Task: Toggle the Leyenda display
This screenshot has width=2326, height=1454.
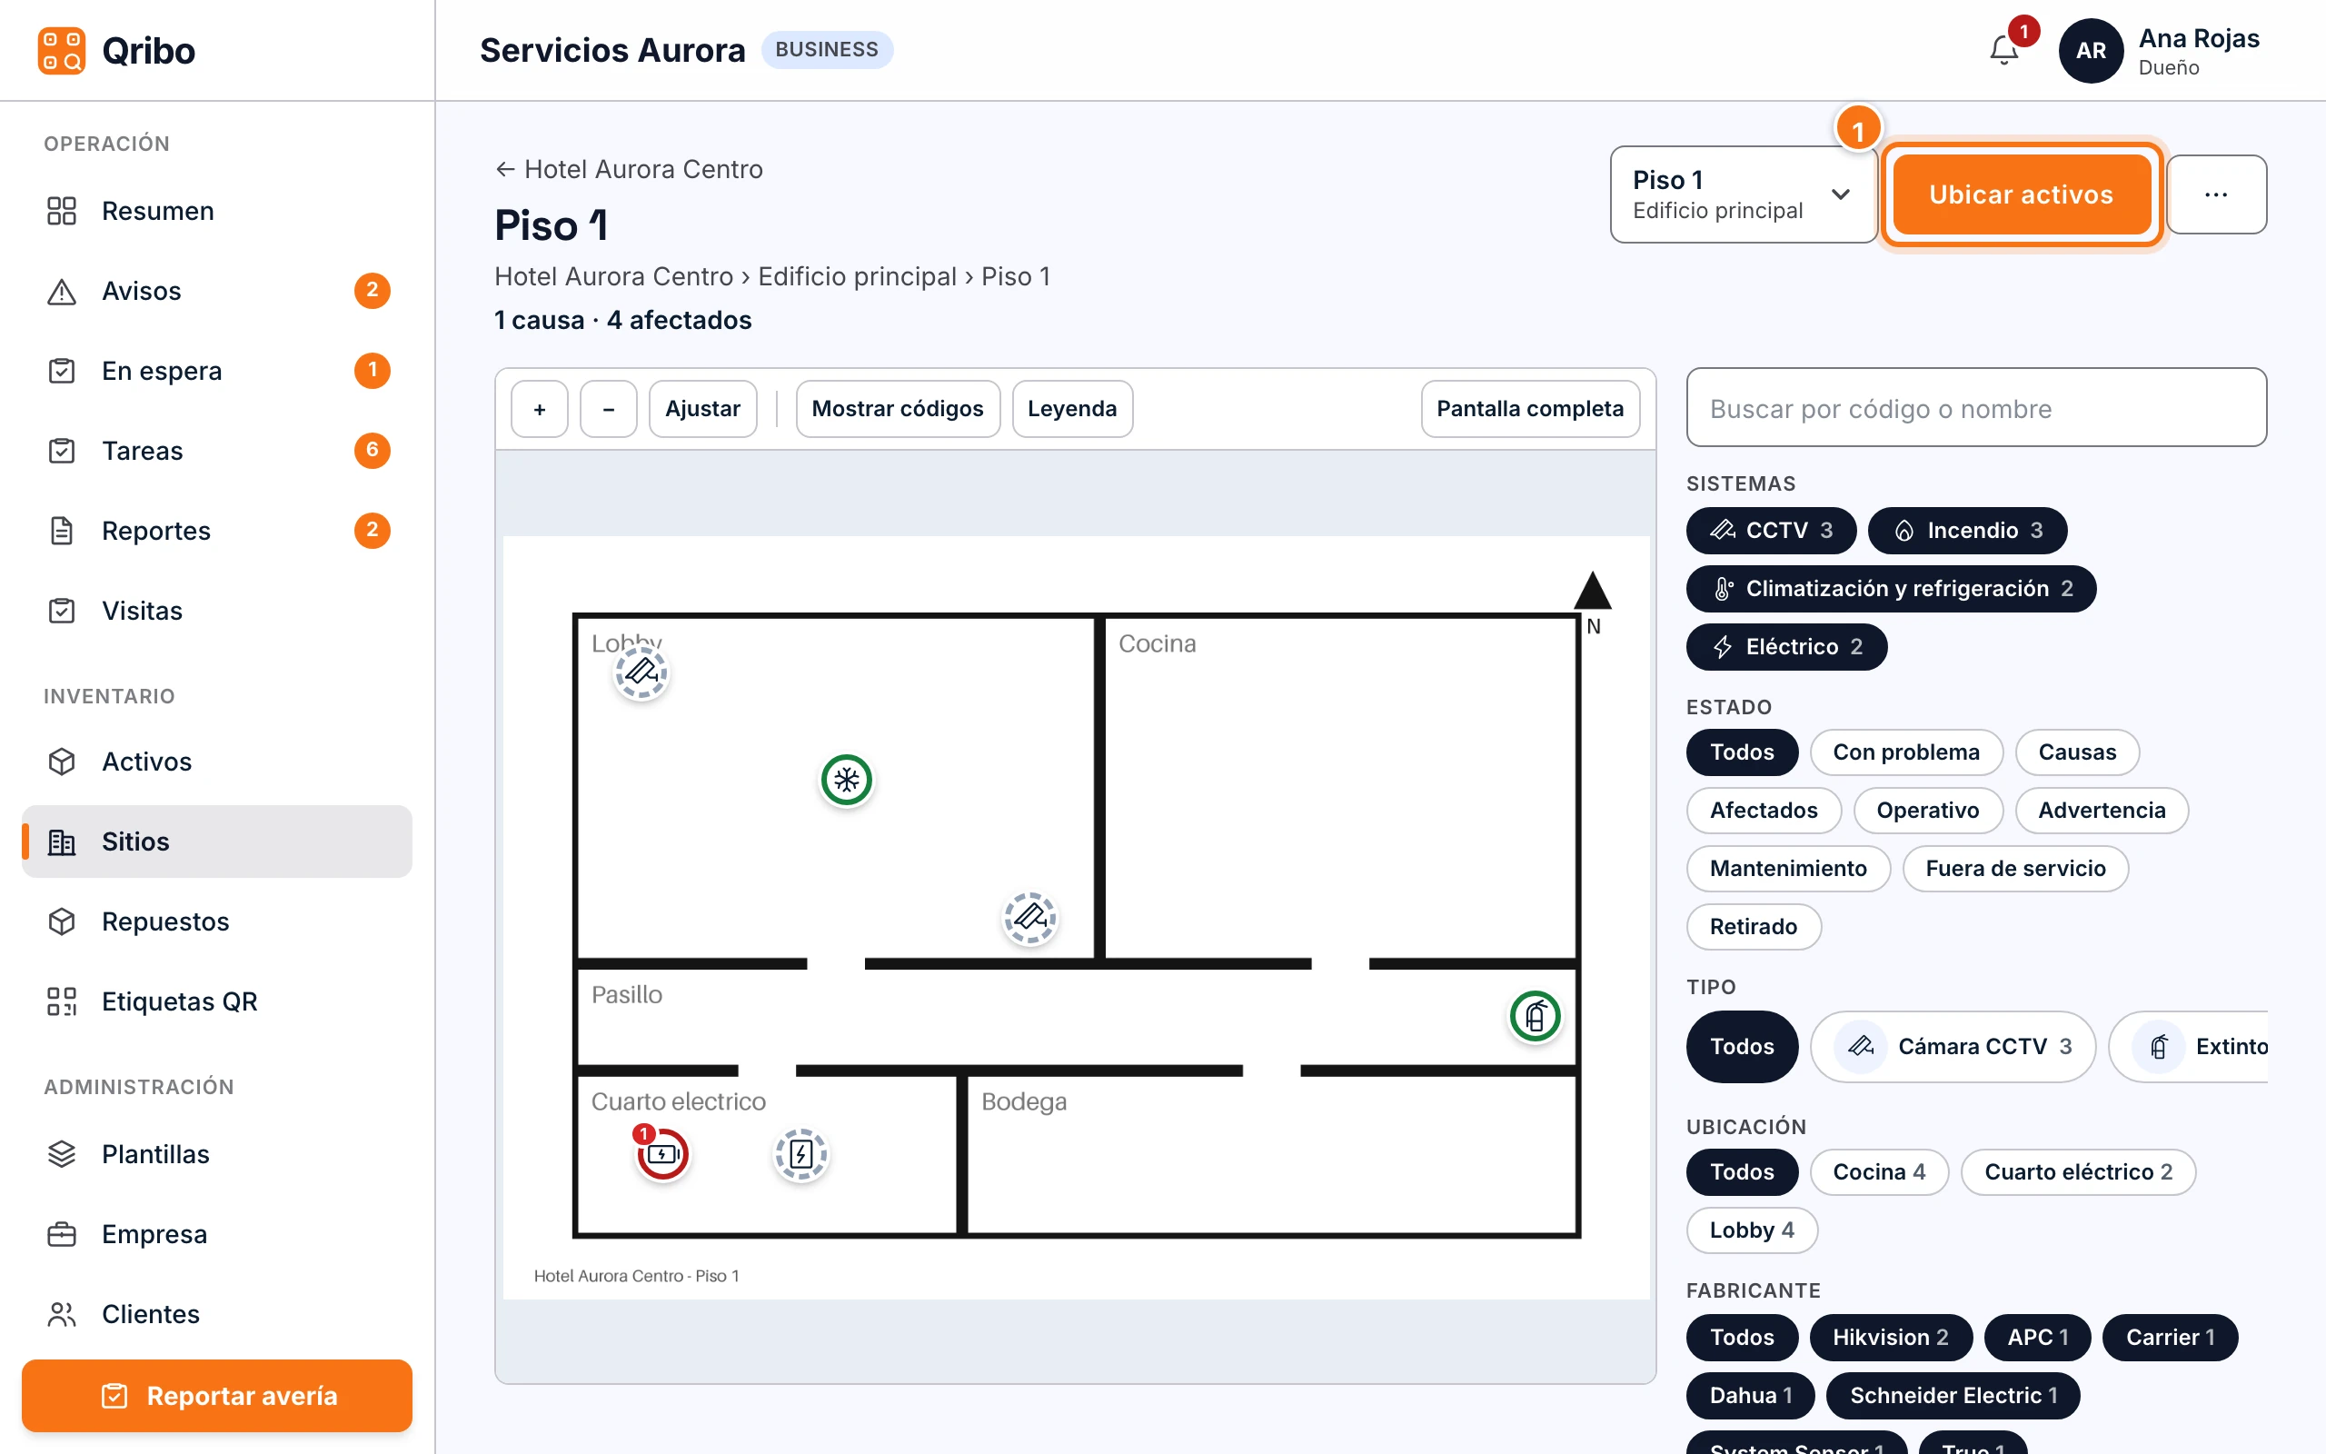Action: click(1072, 409)
